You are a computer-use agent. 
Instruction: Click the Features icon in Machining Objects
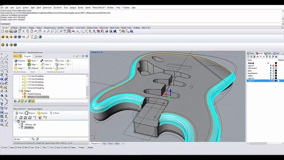tap(39, 113)
